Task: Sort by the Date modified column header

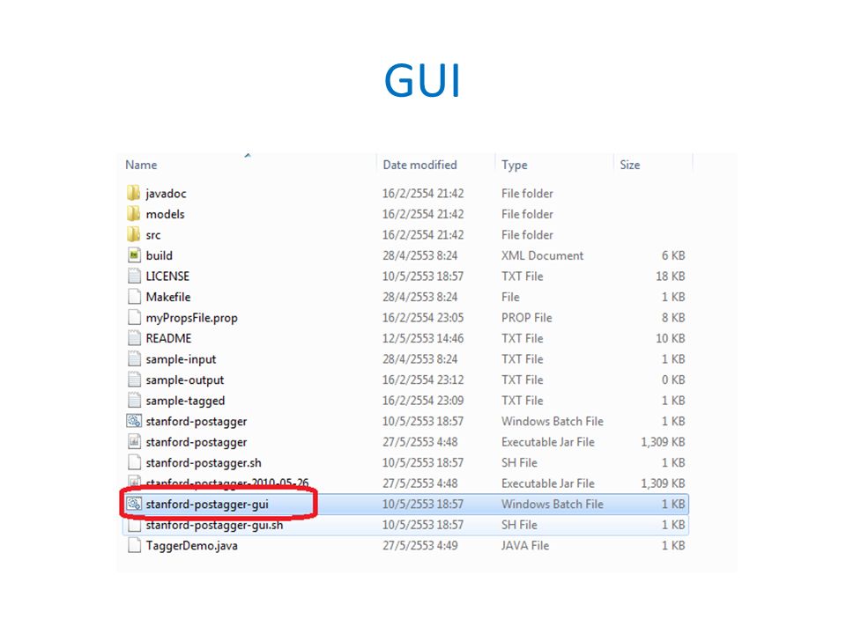Action: coord(419,165)
